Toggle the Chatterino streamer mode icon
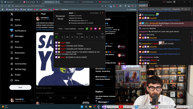The height and width of the screenshot is (109, 193). click(164, 2)
